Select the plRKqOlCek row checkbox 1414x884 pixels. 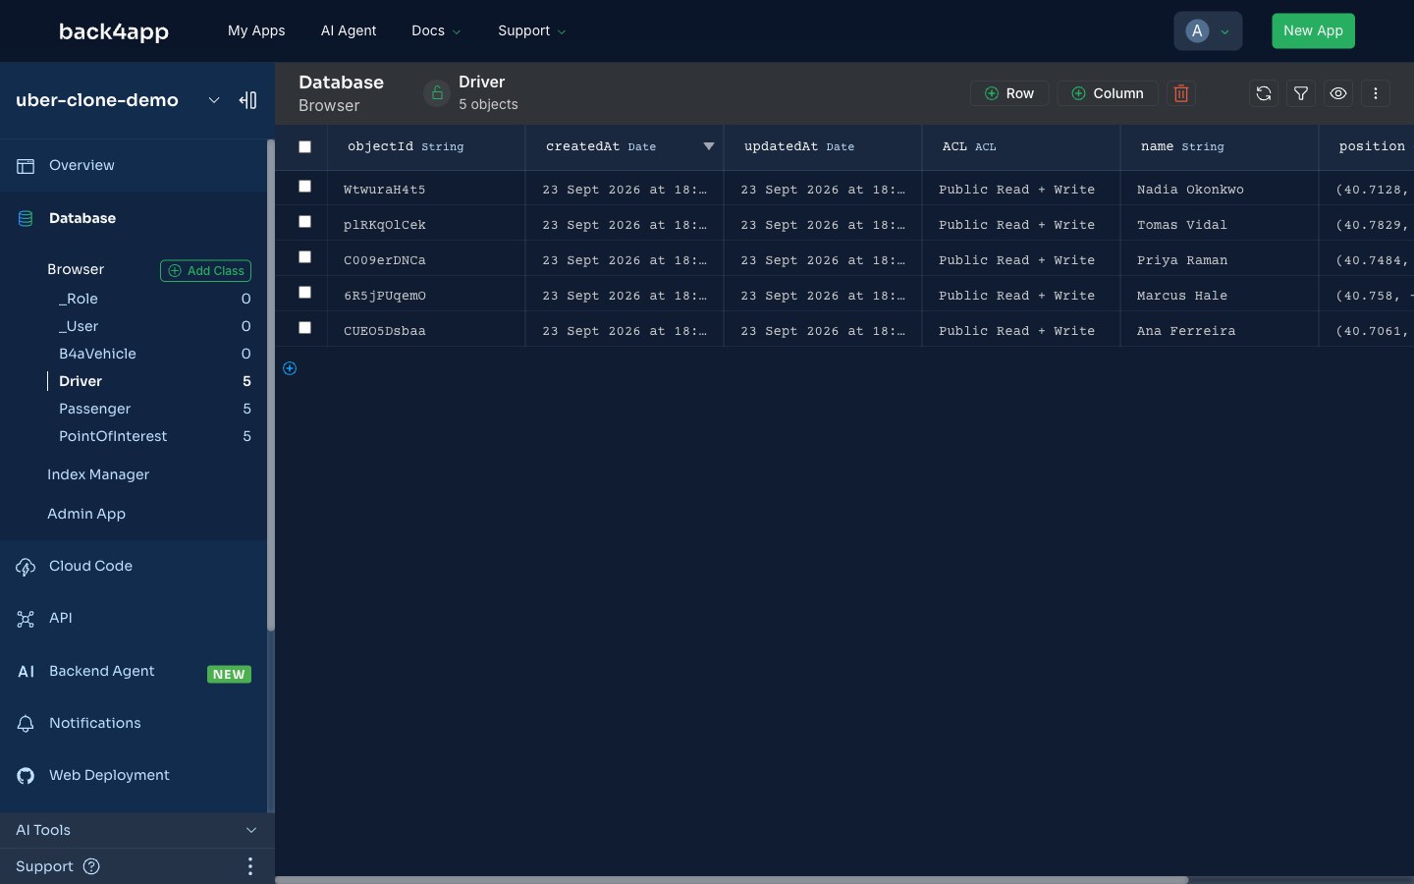pos(304,222)
